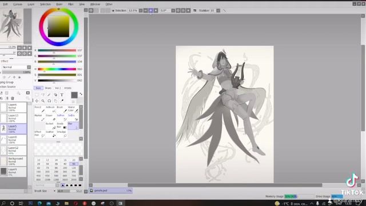The height and width of the screenshot is (206, 366).
Task: Swap foreground and background colors
Action: [81, 94]
